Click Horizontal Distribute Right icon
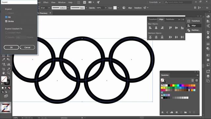The height and width of the screenshot is (119, 211). 182,37
